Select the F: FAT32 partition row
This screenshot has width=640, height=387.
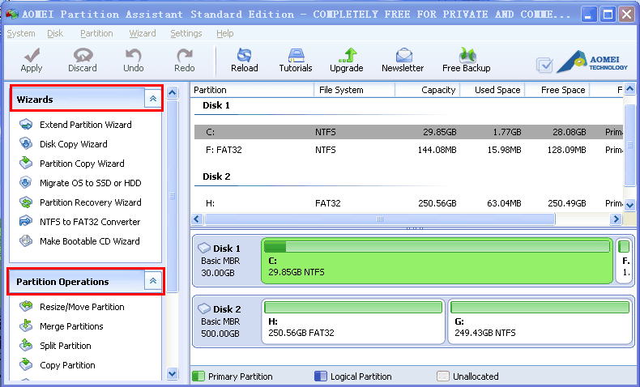coord(408,150)
